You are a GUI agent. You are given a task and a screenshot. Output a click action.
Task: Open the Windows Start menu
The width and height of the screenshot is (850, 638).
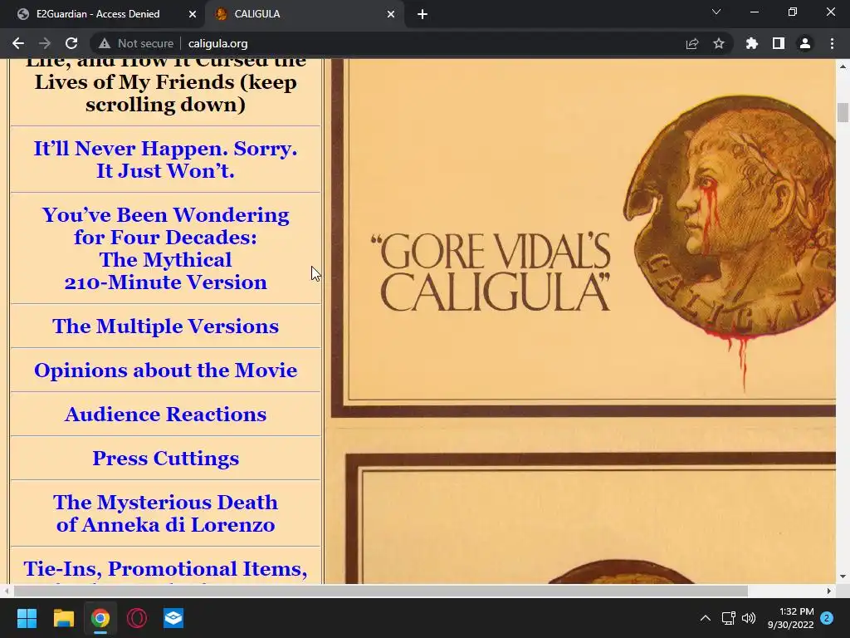27,618
